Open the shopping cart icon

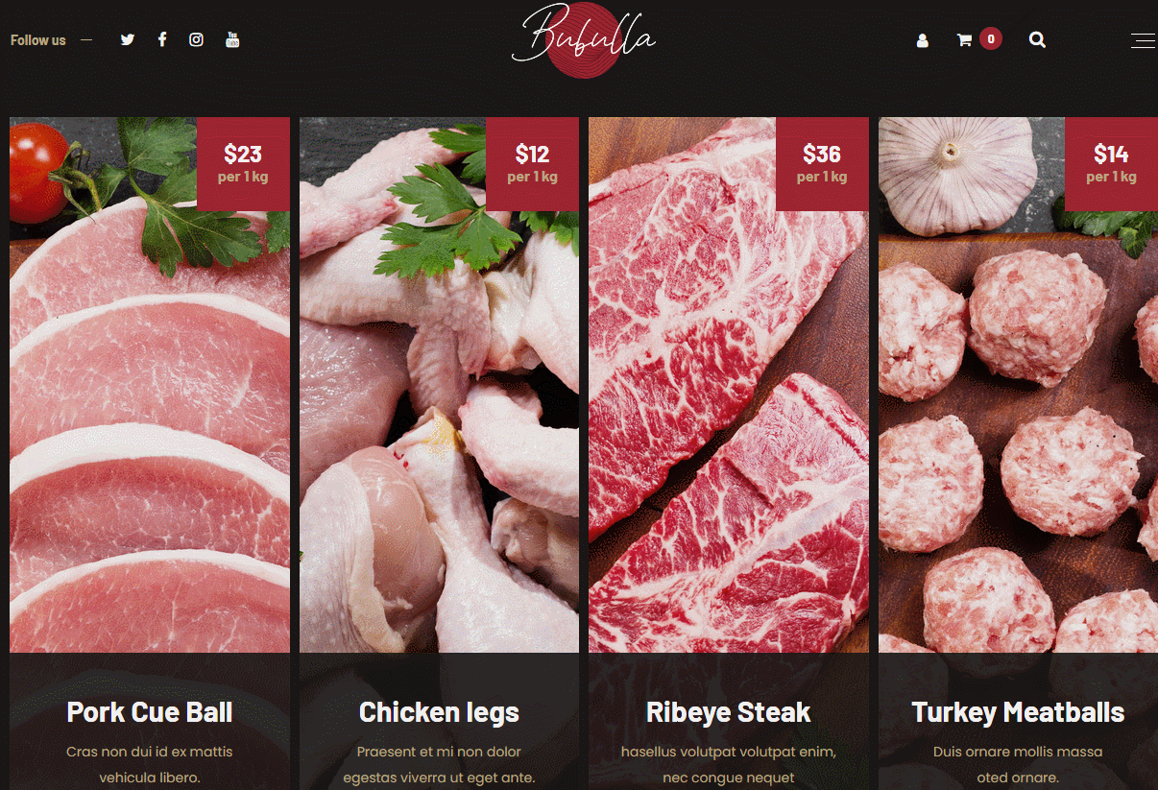tap(964, 39)
